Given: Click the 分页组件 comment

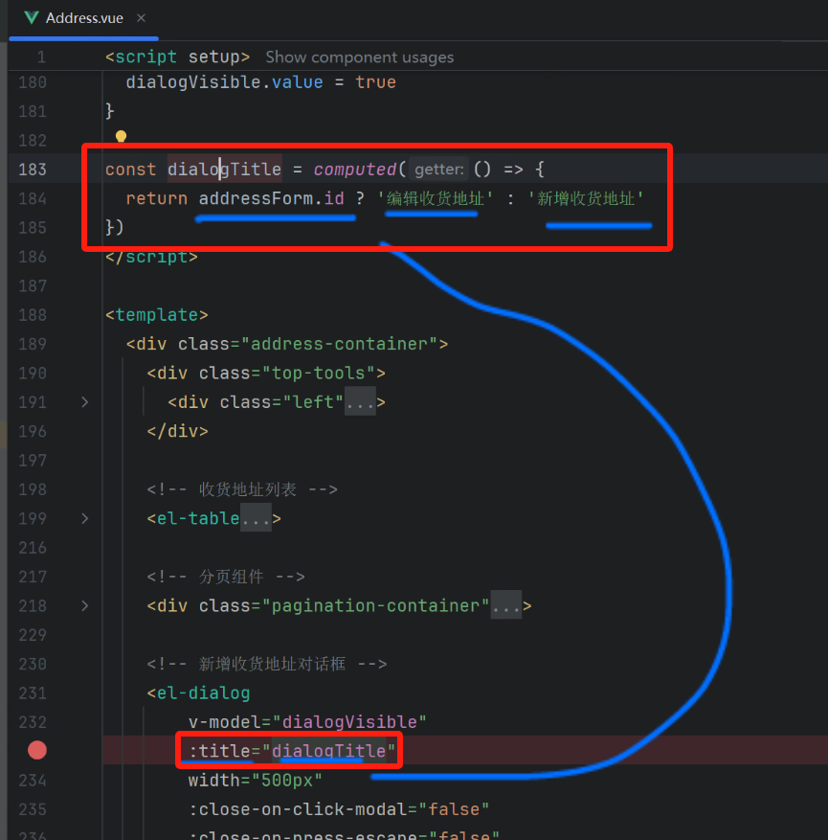Looking at the screenshot, I should 226,577.
